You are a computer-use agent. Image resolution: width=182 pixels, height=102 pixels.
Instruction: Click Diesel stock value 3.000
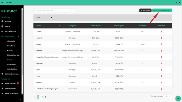click(x=143, y=44)
